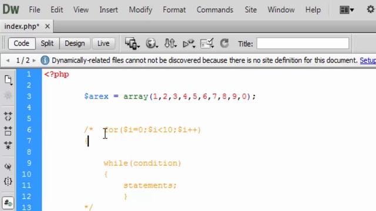
Task: Open the Format menu
Action: [x=174, y=10]
